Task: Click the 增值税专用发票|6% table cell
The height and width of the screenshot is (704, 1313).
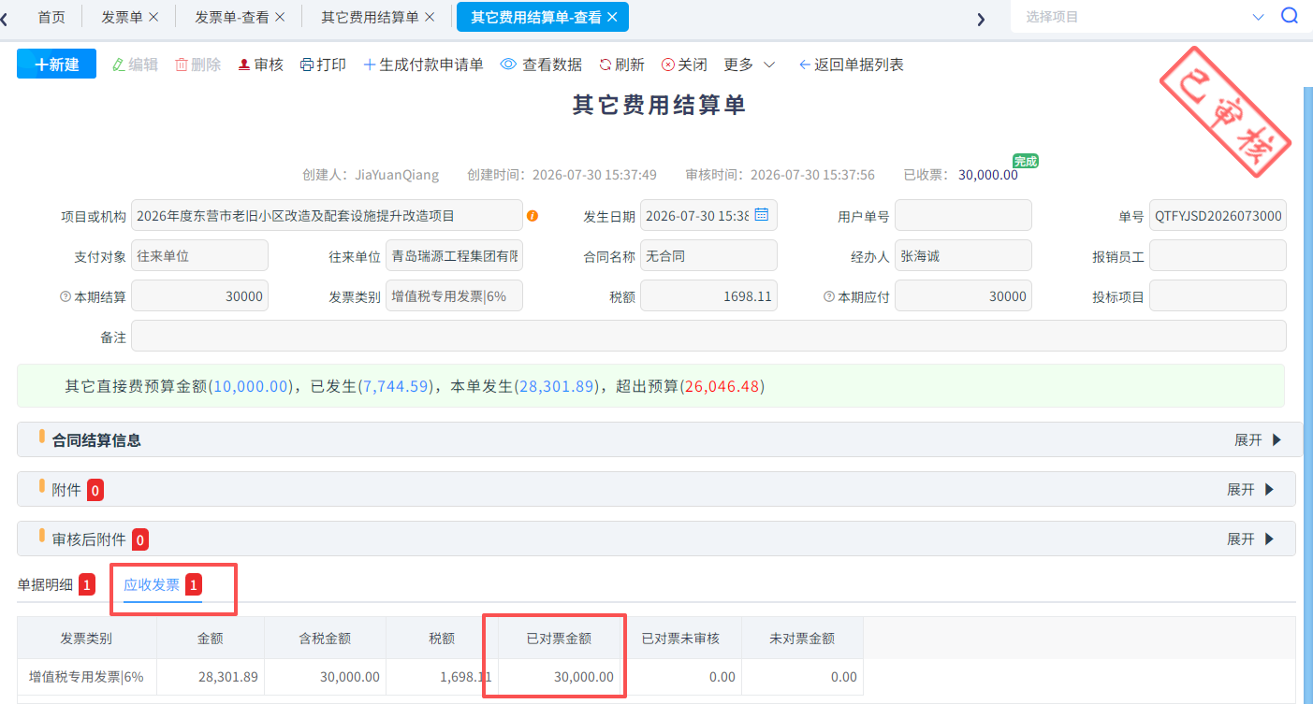Action: (x=86, y=677)
